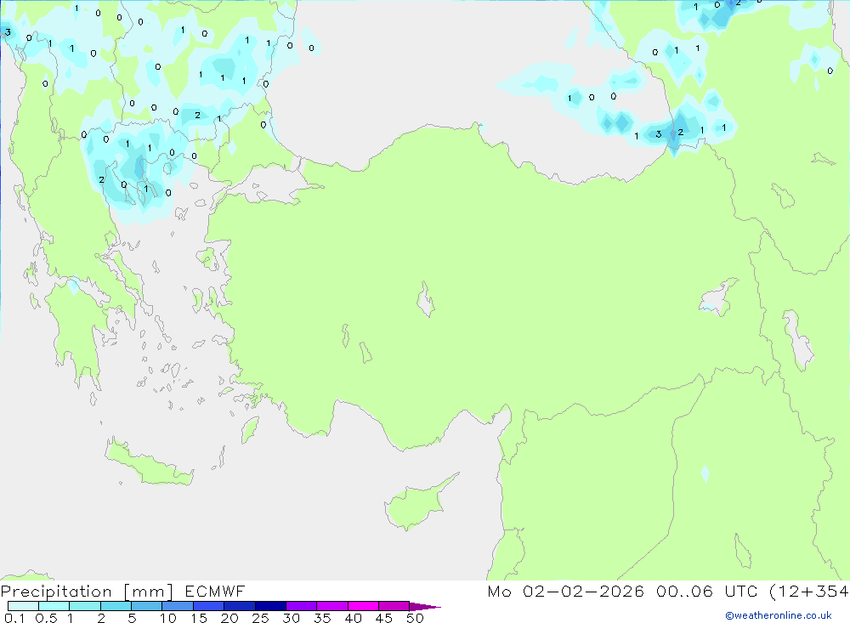
Task: Click the date "Mo 02-02-2026"
Action: pyautogui.click(x=565, y=591)
